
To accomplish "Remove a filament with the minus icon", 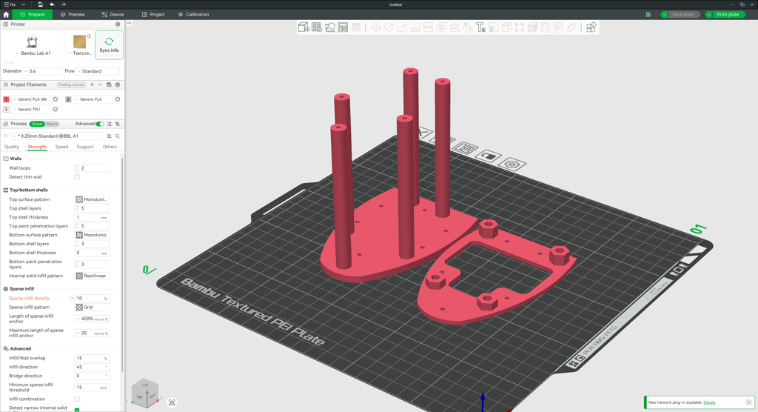I will point(100,84).
